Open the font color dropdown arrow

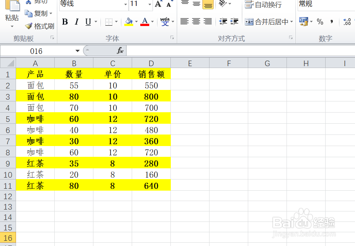pyautogui.click(x=151, y=22)
